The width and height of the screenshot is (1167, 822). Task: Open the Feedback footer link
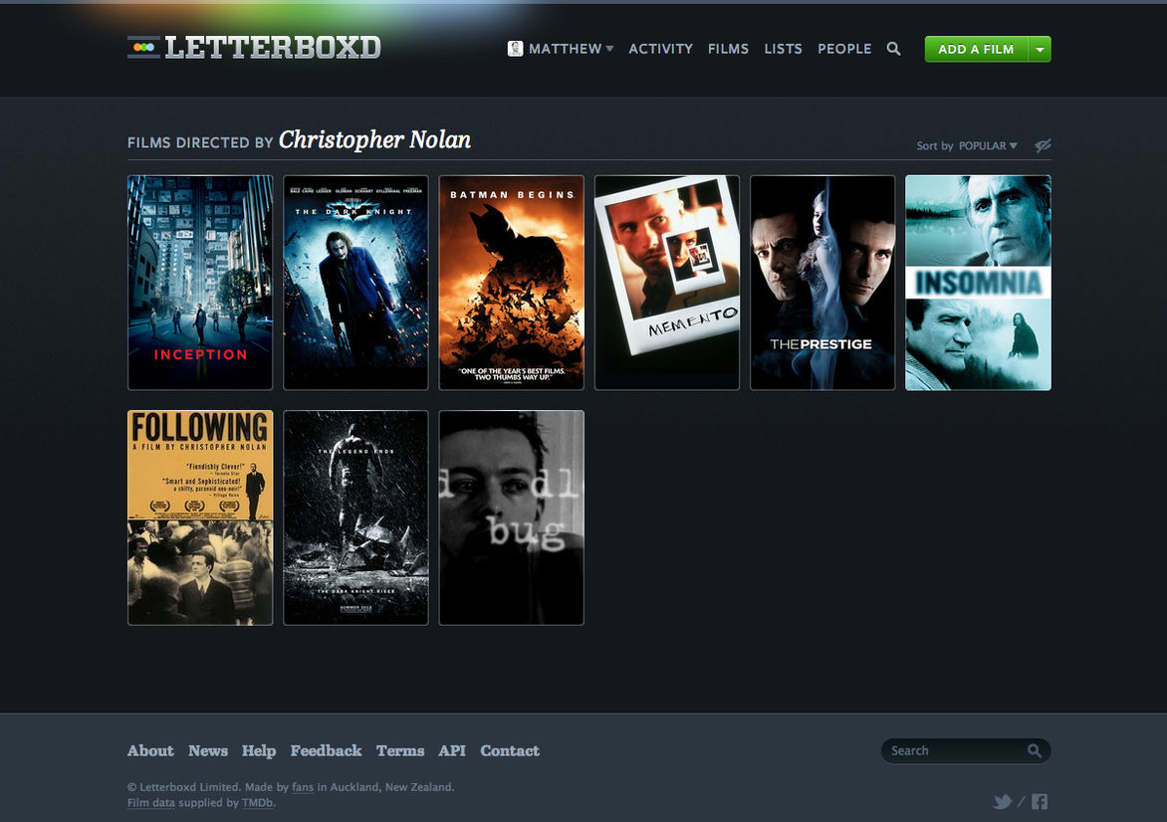pos(326,750)
